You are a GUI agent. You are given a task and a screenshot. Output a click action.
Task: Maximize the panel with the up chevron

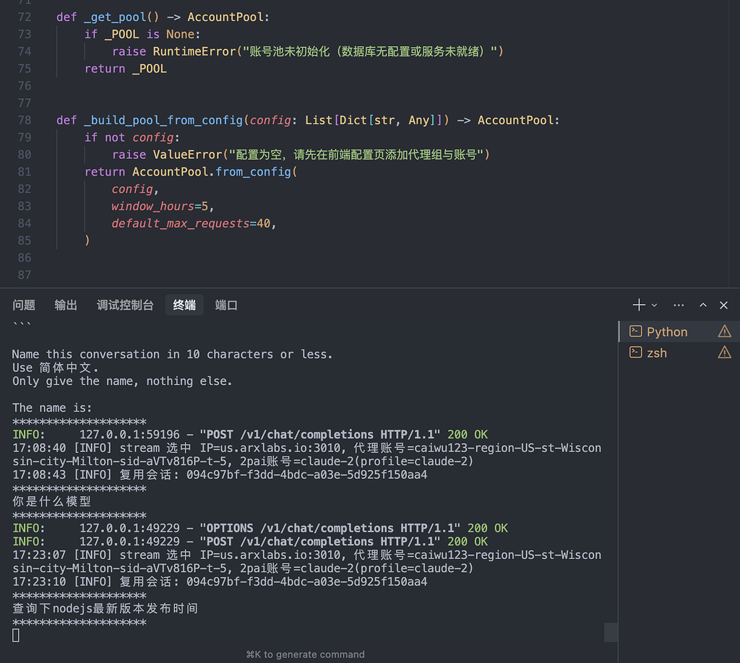[702, 305]
